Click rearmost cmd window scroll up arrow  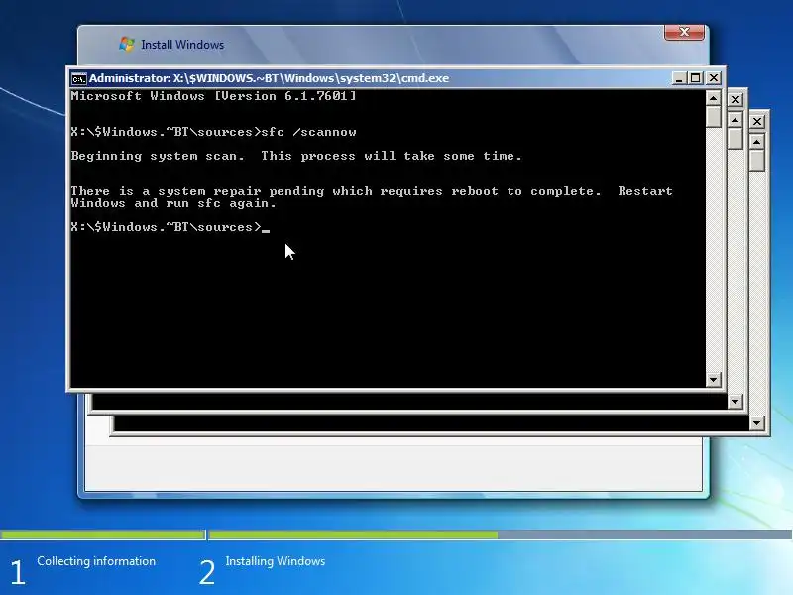[756, 142]
